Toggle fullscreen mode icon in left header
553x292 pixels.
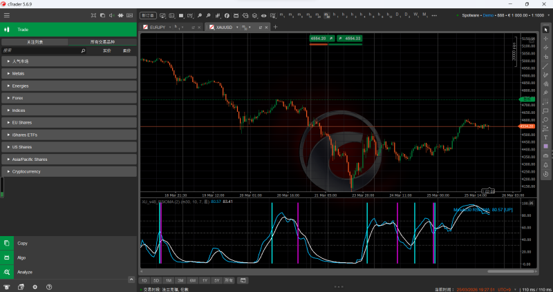[x=93, y=15]
